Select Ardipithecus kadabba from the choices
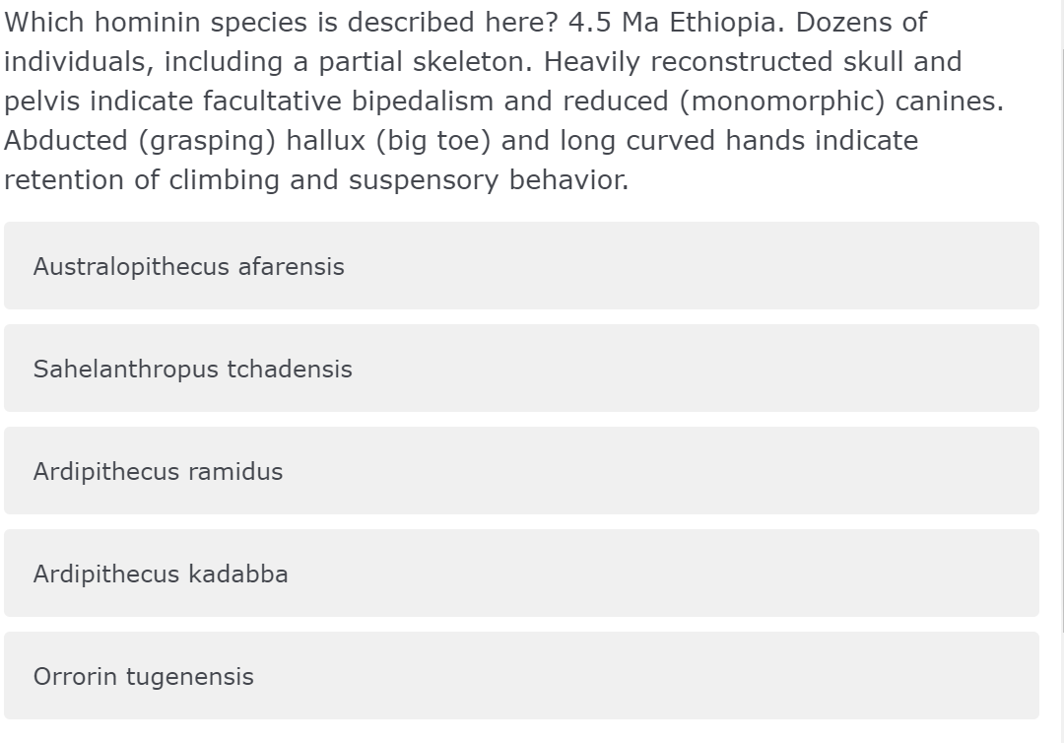This screenshot has width=1064, height=743. (161, 574)
